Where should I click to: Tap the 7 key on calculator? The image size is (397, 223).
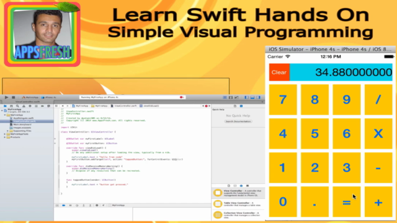pos(283,100)
